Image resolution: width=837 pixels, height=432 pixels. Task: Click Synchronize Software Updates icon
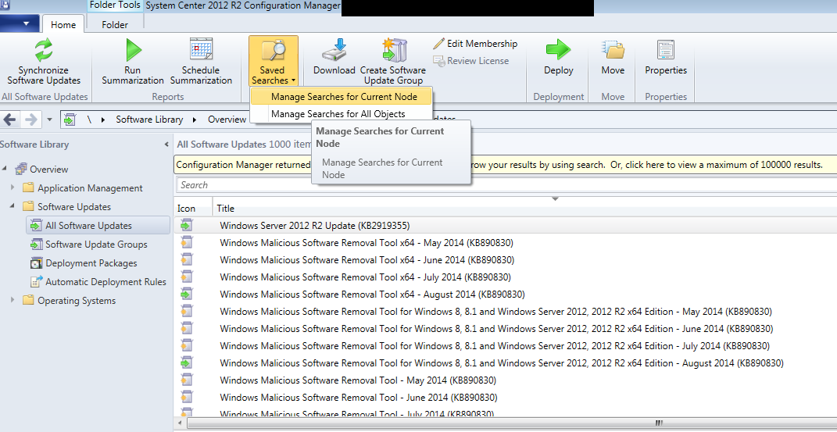44,49
